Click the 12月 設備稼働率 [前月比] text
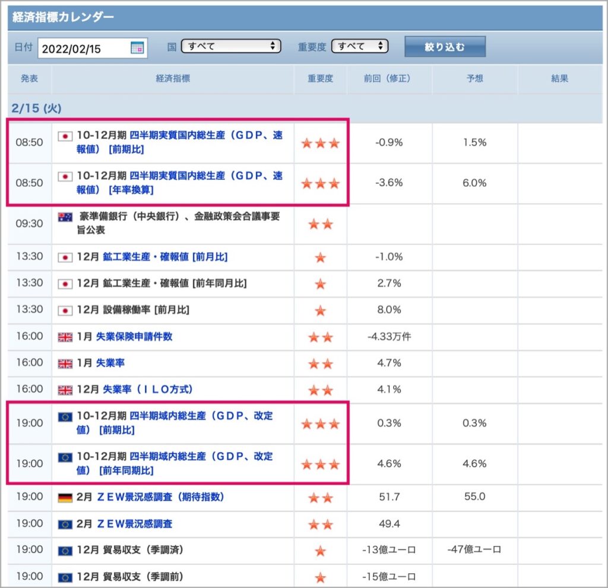The height and width of the screenshot is (588, 608). [x=133, y=310]
